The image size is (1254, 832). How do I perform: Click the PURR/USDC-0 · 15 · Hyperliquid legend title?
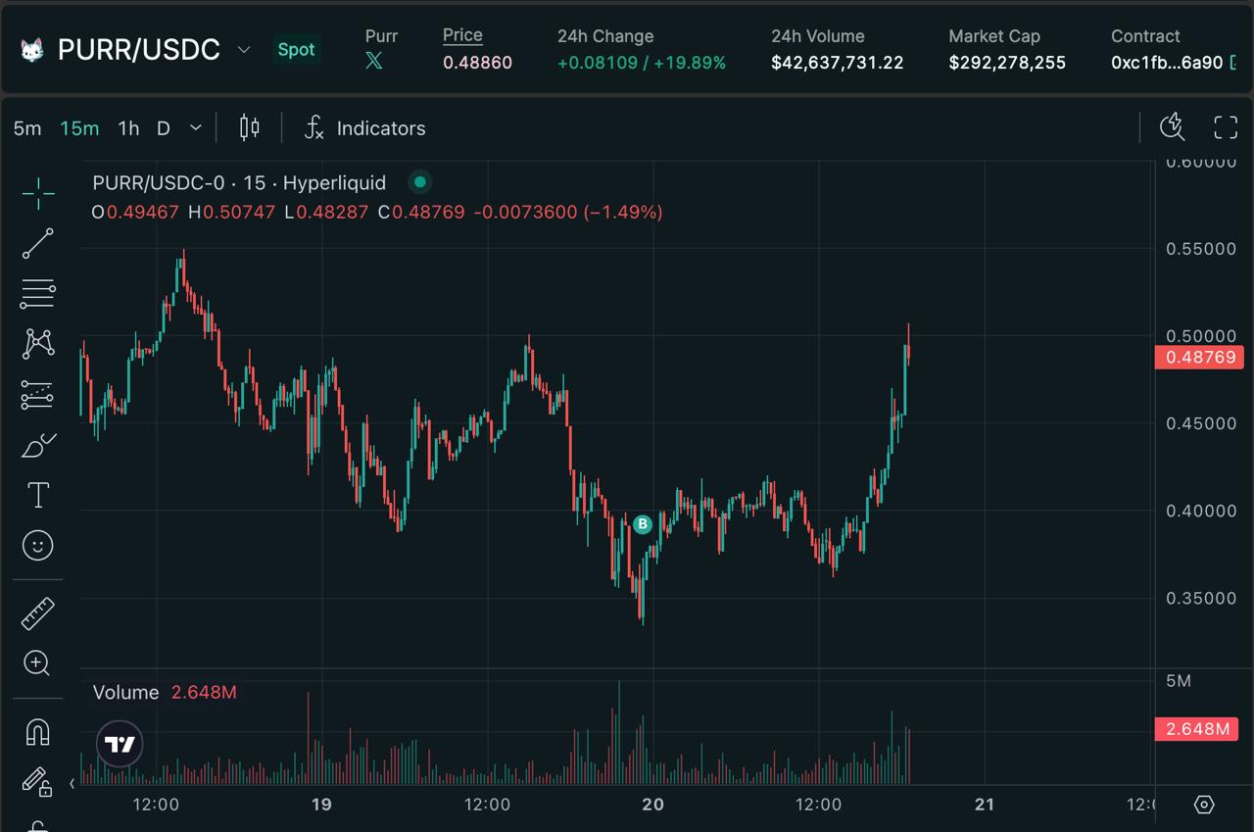coord(239,182)
